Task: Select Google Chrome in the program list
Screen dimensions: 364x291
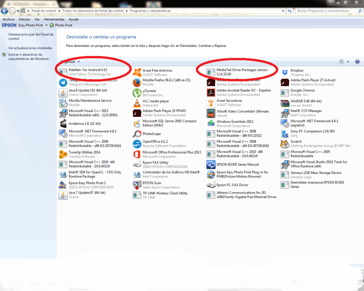Action: pos(298,93)
